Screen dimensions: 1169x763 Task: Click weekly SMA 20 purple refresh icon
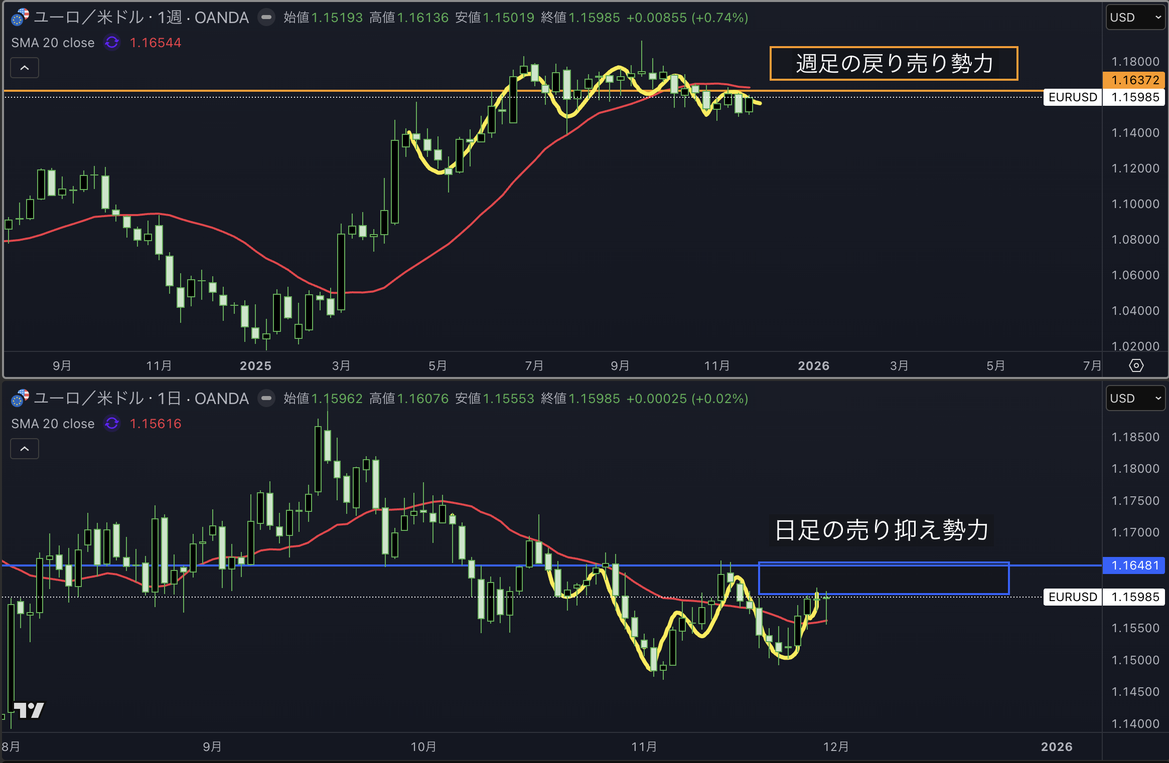tap(112, 43)
